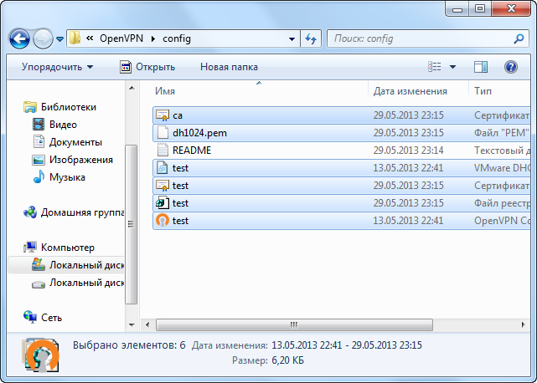The width and height of the screenshot is (537, 383).
Task: Go back with the Back arrow button
Action: [19, 38]
